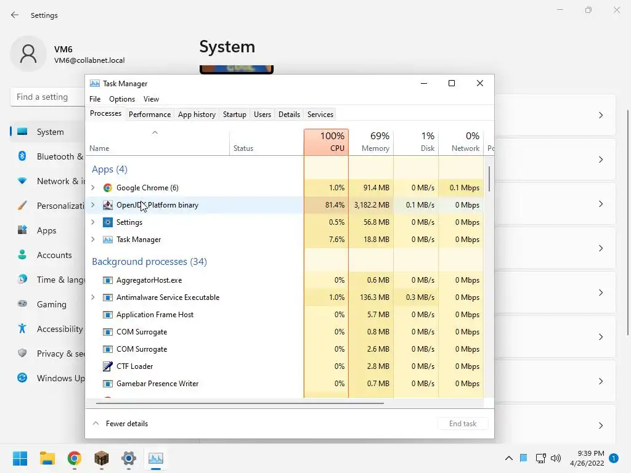Expand the Settings process group
Viewport: 631px width, 473px height.
coord(93,222)
